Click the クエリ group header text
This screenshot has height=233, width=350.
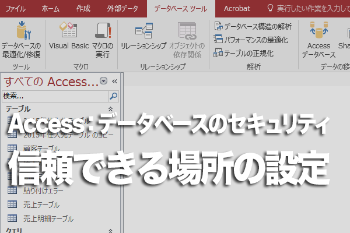coord(14,230)
